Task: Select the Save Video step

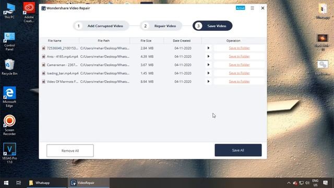Action: [x=212, y=26]
